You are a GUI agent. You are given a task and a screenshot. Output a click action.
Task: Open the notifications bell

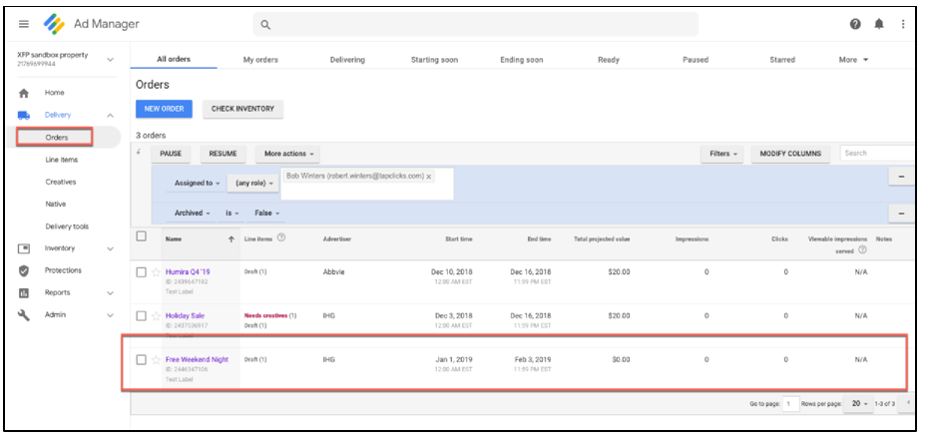click(x=879, y=24)
